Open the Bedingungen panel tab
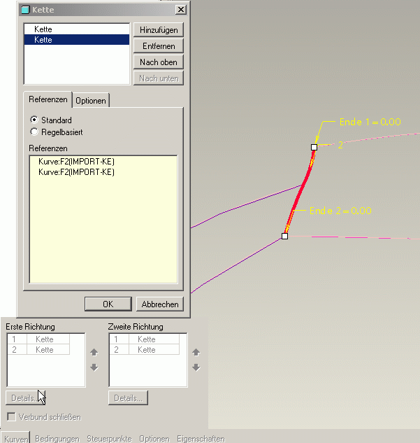Viewport: 420px width, 443px height. point(57,439)
